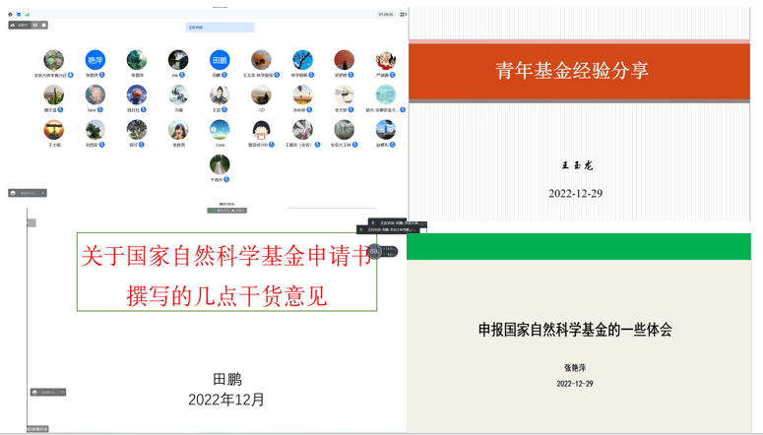Select the 艳萍 blue avatar participant
Image resolution: width=763 pixels, height=435 pixels.
click(95, 60)
